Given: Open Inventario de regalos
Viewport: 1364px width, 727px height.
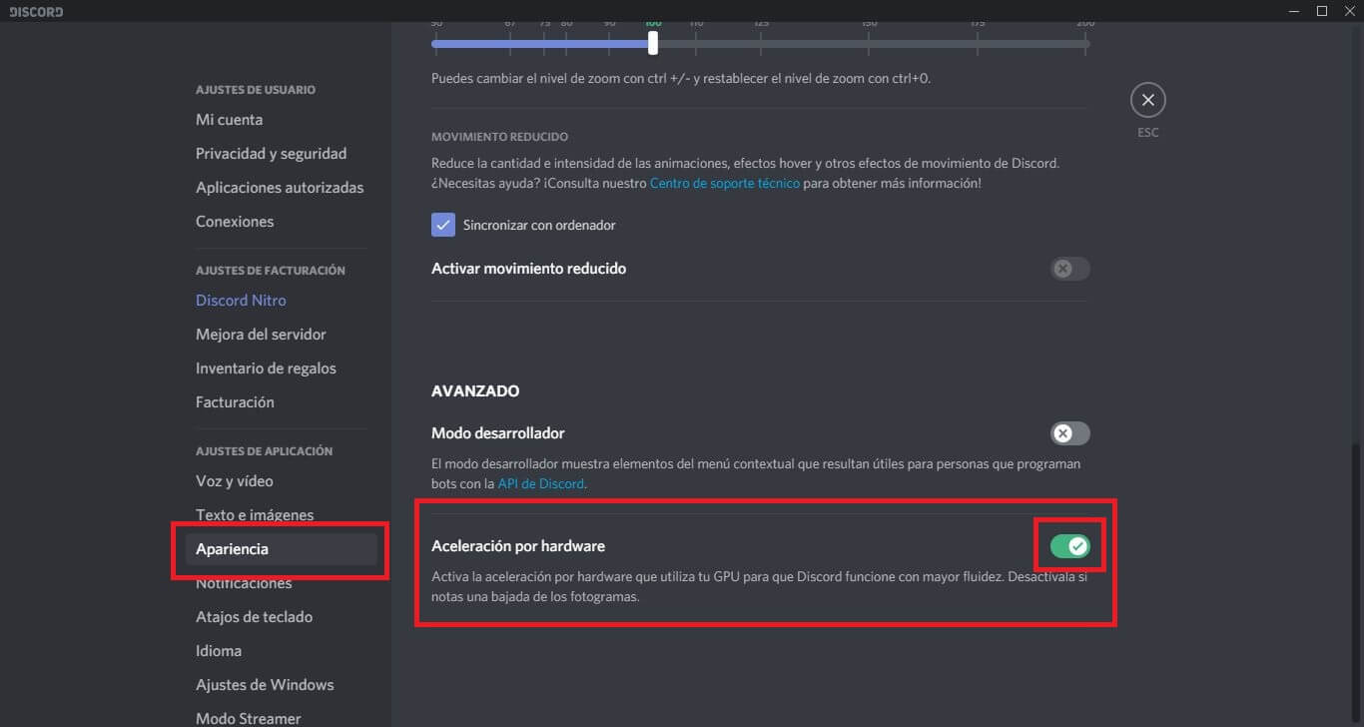Looking at the screenshot, I should point(266,368).
